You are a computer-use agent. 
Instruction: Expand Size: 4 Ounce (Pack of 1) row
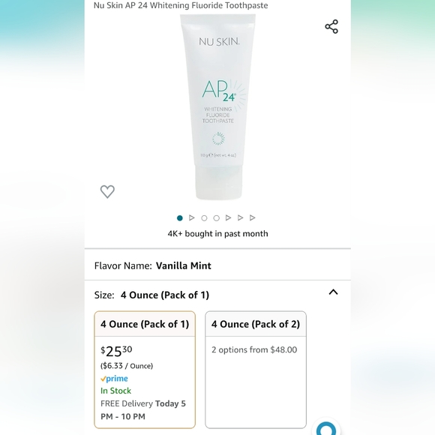[217, 295]
